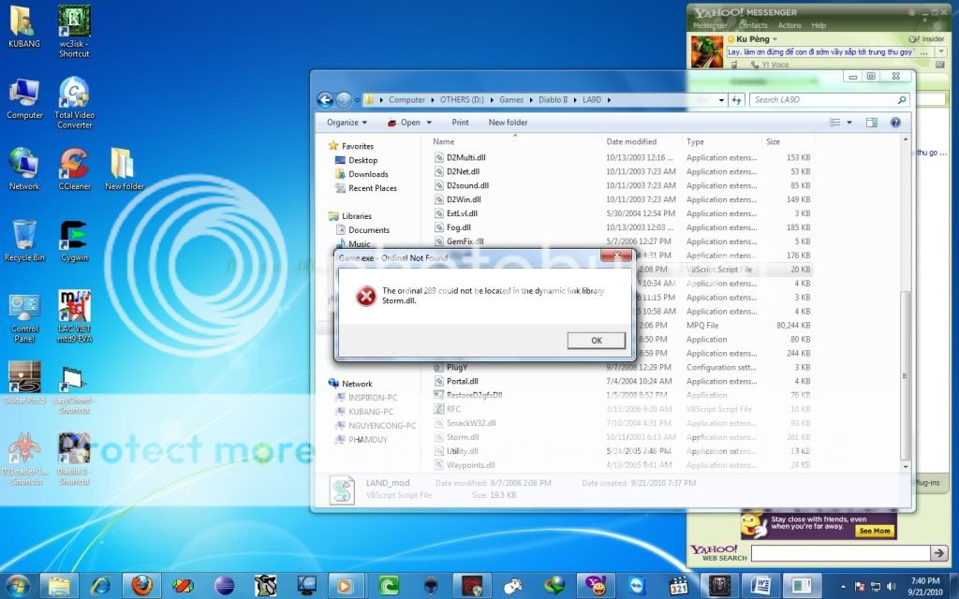This screenshot has width=959, height=599.
Task: Show hidden system tray icons arrow
Action: 844,586
